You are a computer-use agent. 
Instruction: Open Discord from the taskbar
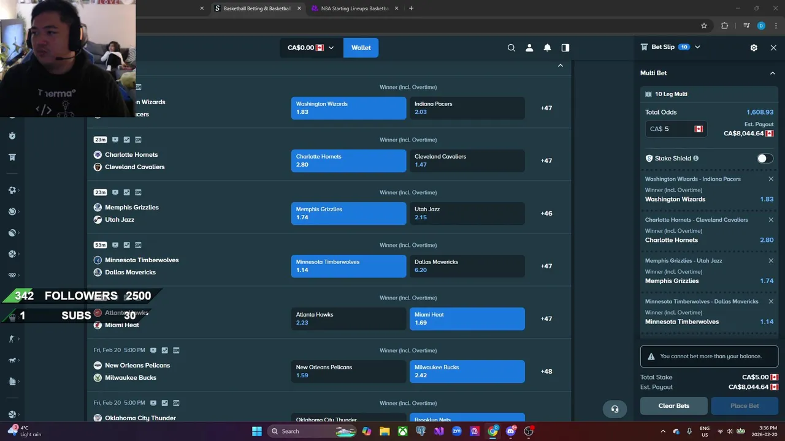(511, 431)
